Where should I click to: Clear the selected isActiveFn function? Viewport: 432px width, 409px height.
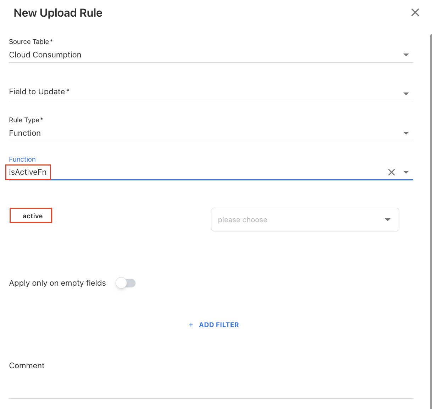coord(391,172)
